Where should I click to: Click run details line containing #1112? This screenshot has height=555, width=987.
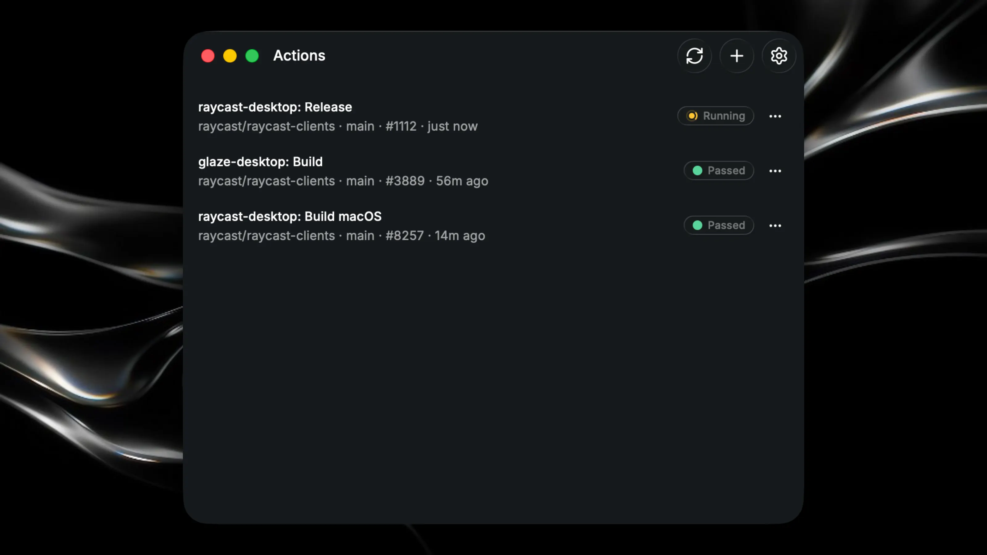pos(337,126)
